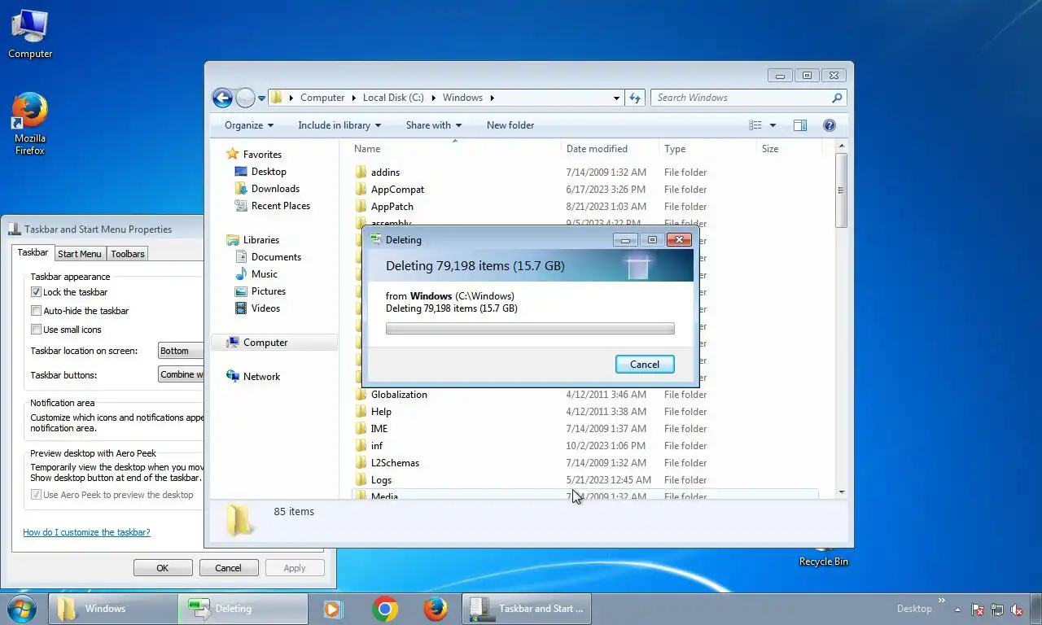Screen dimensions: 1042x625
Task: Open the Mozilla Firefox desktop shortcut
Action: (30, 123)
